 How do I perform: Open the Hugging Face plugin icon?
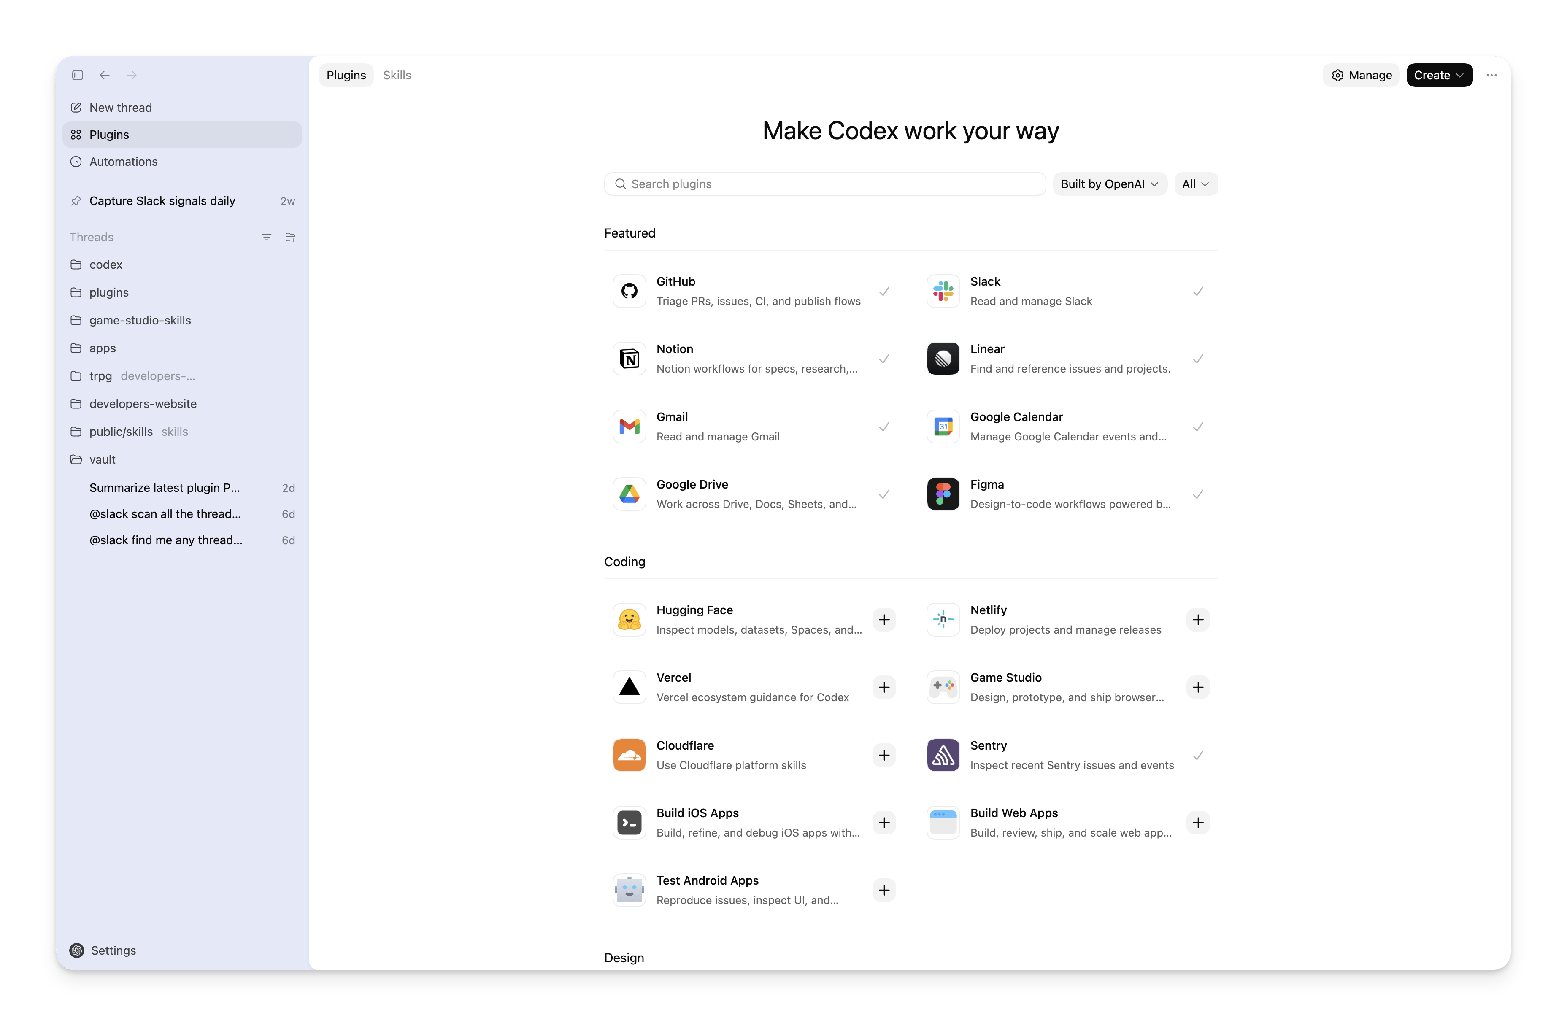click(629, 620)
